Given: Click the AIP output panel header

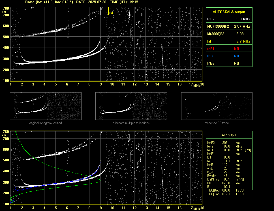Looking at the screenshot, I should coord(229,135).
